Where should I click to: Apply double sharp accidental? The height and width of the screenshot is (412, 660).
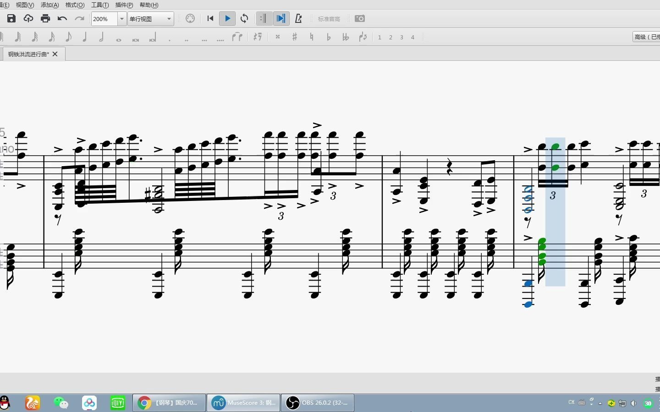278,37
